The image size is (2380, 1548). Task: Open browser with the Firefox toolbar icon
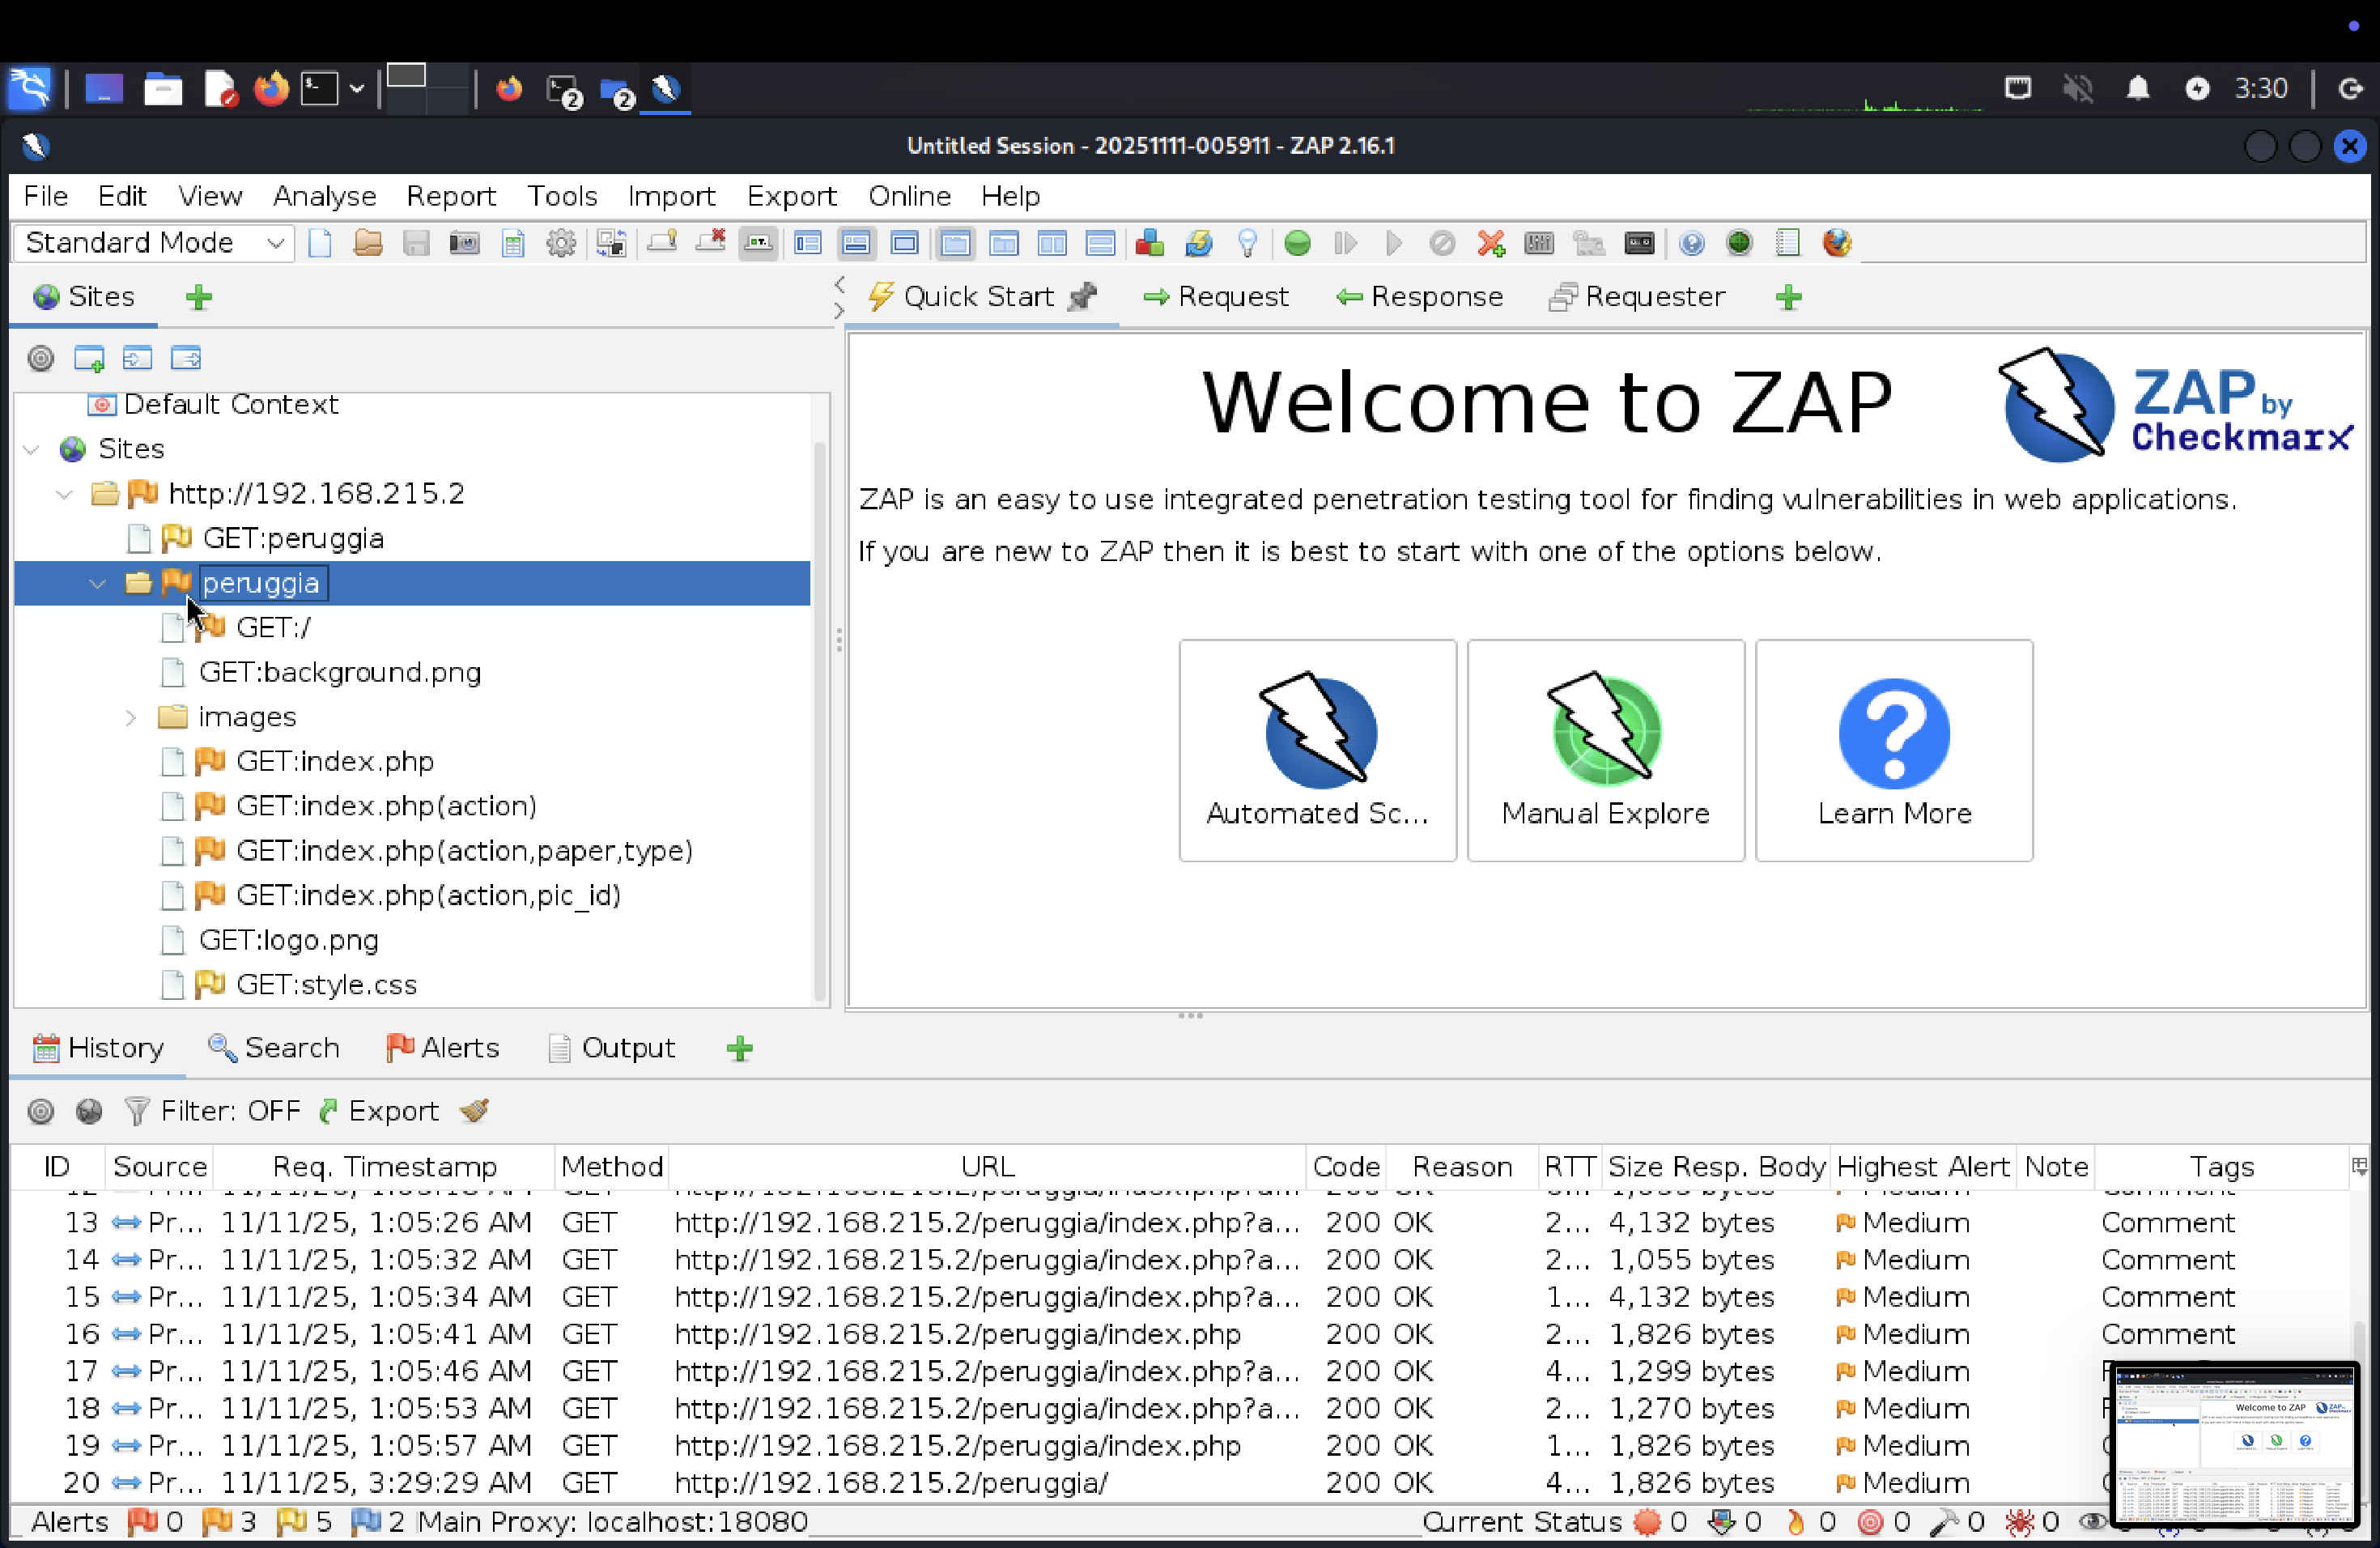click(1837, 243)
